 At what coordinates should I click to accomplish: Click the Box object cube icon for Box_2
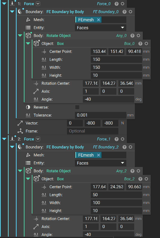coord(36,179)
